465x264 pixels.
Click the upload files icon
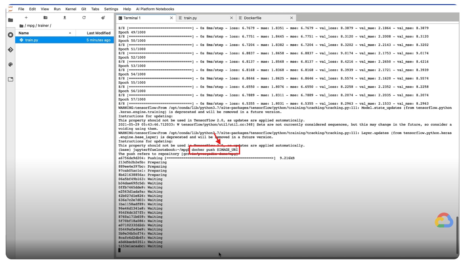coord(65,18)
